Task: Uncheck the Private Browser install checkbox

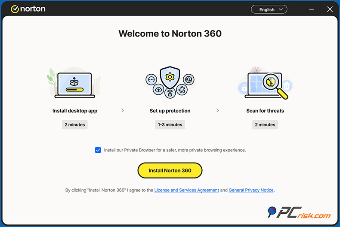Action: click(x=98, y=150)
